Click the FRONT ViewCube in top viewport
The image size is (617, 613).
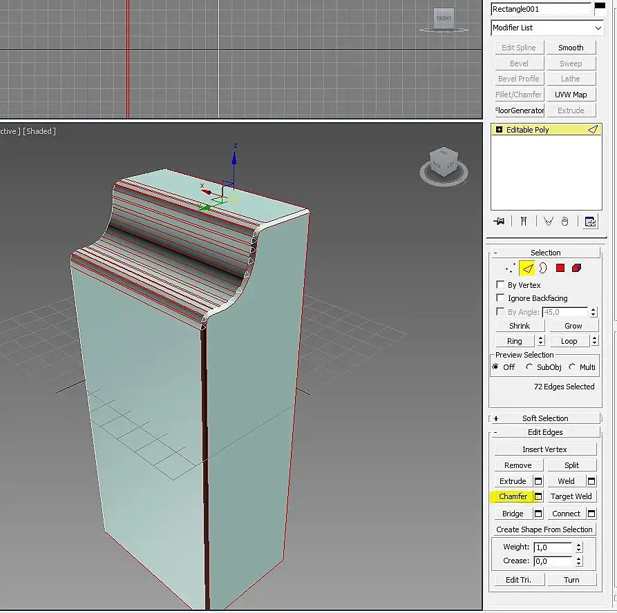pyautogui.click(x=444, y=19)
